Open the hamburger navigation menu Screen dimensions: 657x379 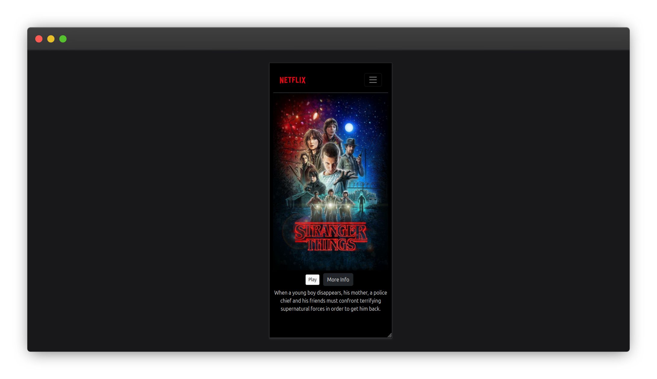[x=373, y=80]
